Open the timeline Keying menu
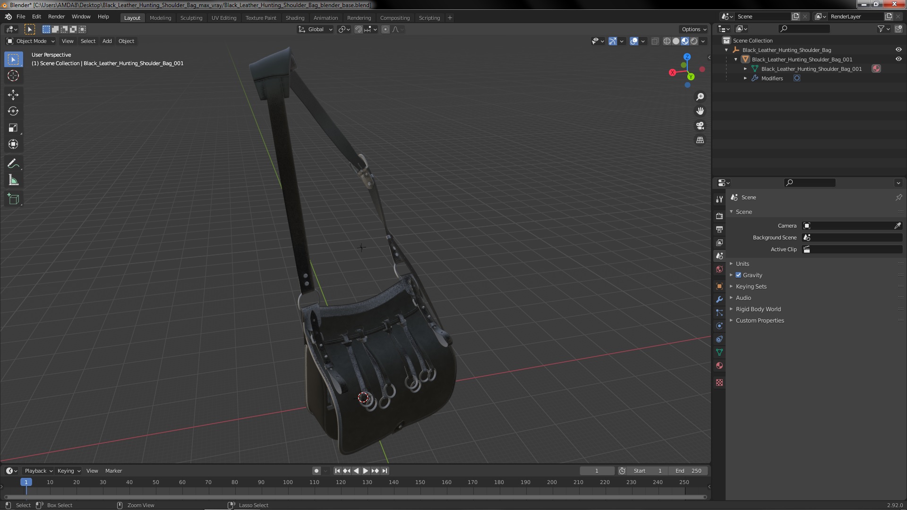The image size is (907, 510). coord(68,471)
